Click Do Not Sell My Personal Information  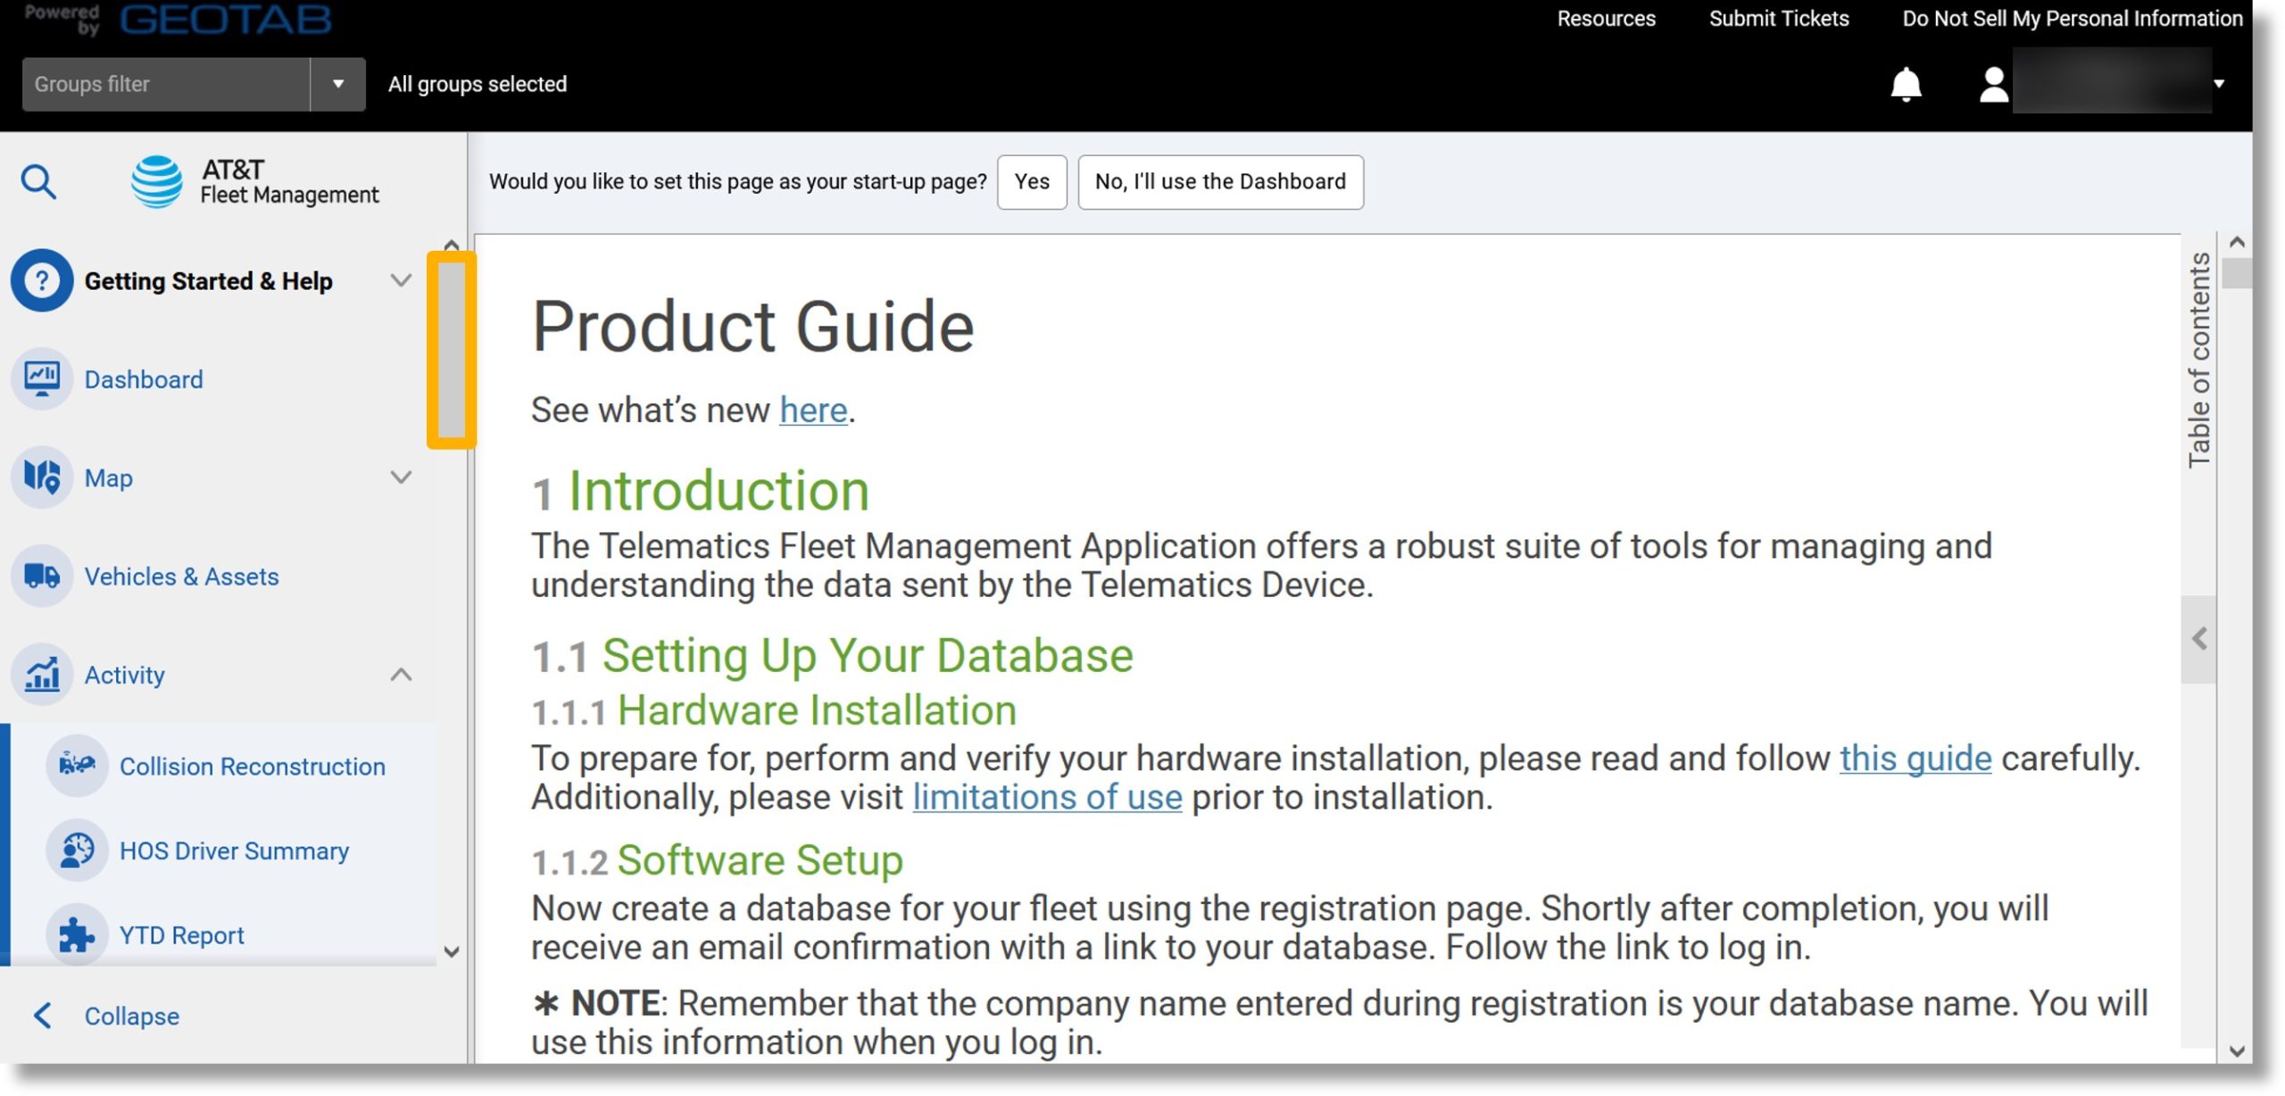click(x=2071, y=19)
